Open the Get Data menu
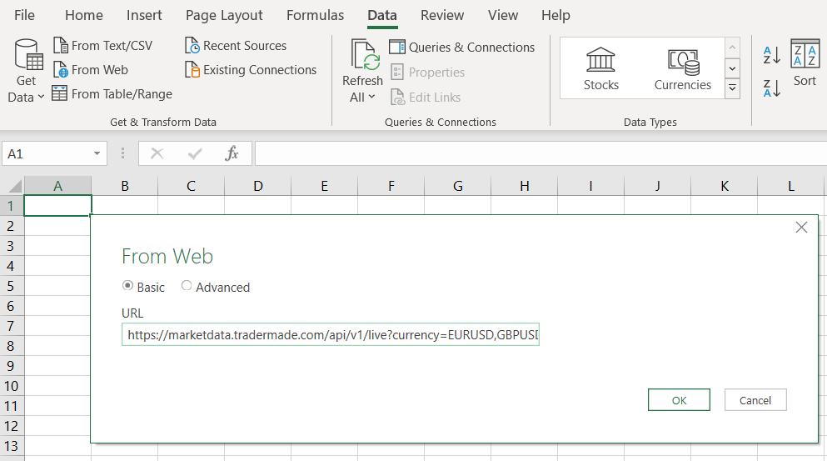 point(26,71)
